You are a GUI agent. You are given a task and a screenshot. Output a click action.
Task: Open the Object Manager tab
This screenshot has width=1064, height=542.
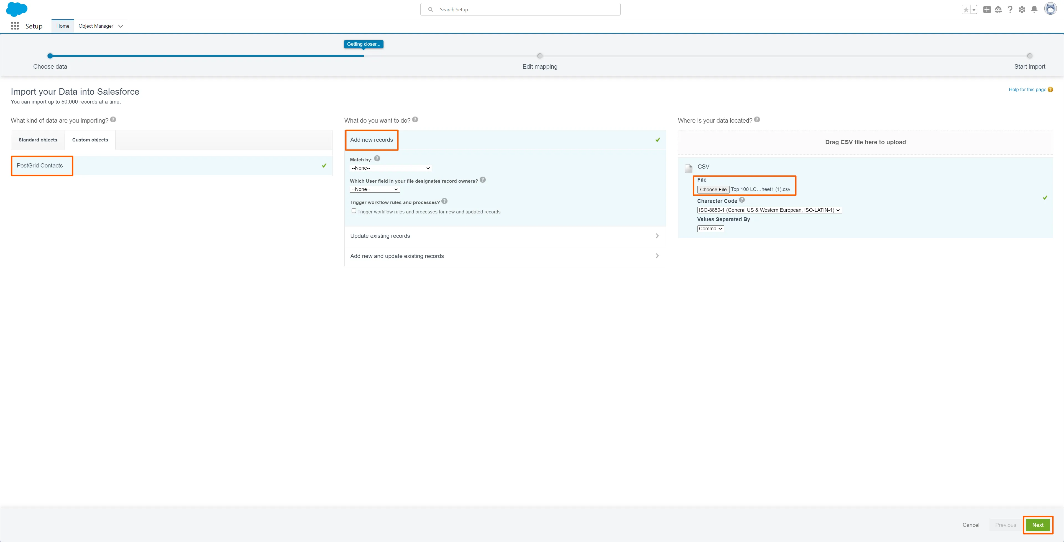pos(96,26)
